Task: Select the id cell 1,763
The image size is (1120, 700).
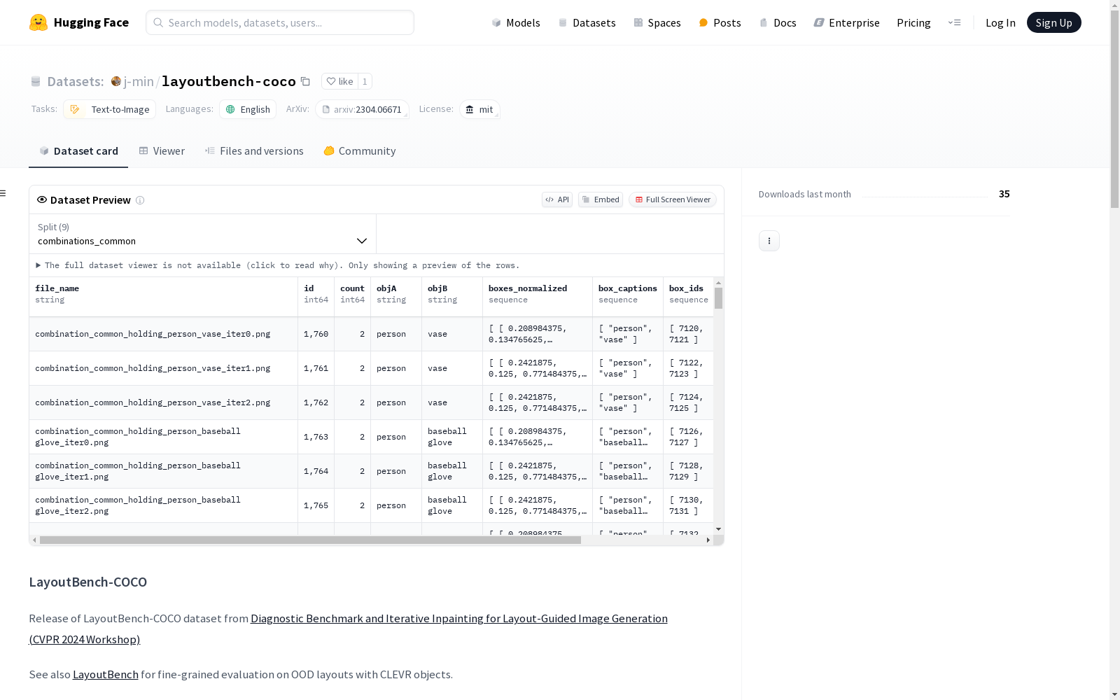Action: tap(316, 437)
